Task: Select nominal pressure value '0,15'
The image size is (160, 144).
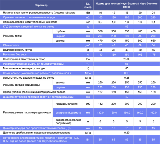Action: coord(127,73)
